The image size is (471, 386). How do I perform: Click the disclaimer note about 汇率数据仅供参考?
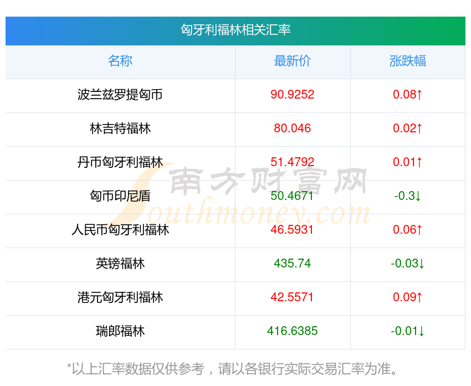click(233, 369)
